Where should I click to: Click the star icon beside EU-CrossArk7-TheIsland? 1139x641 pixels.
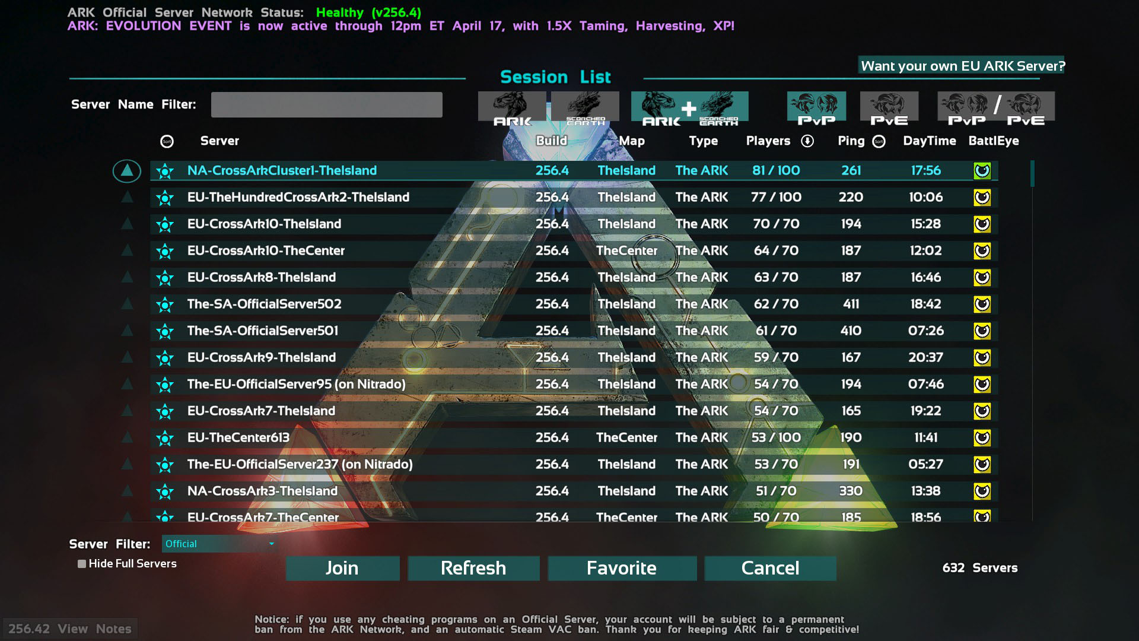[x=165, y=411]
